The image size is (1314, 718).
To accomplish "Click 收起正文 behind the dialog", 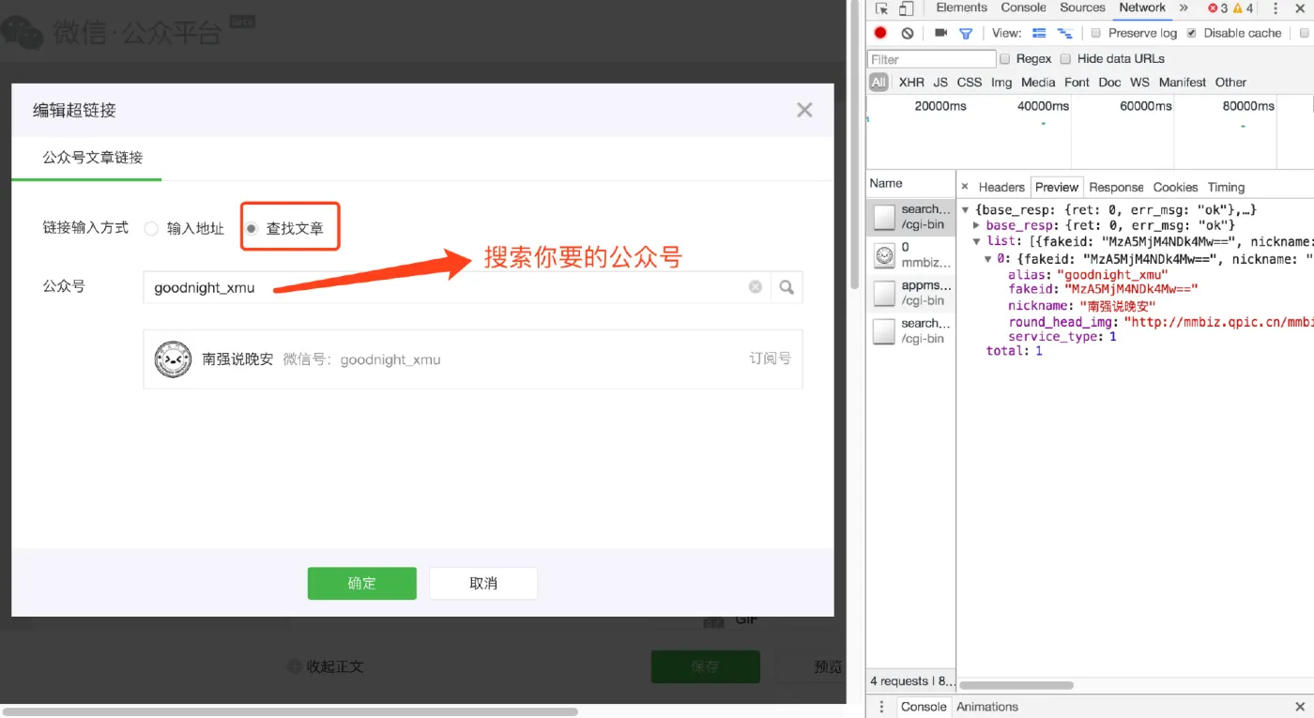I will [x=326, y=666].
